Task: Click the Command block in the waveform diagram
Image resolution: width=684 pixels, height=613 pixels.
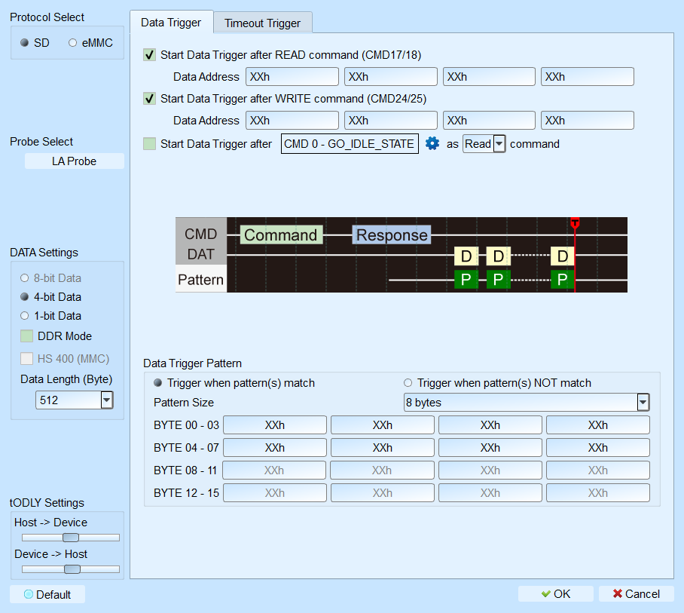Action: coord(282,235)
